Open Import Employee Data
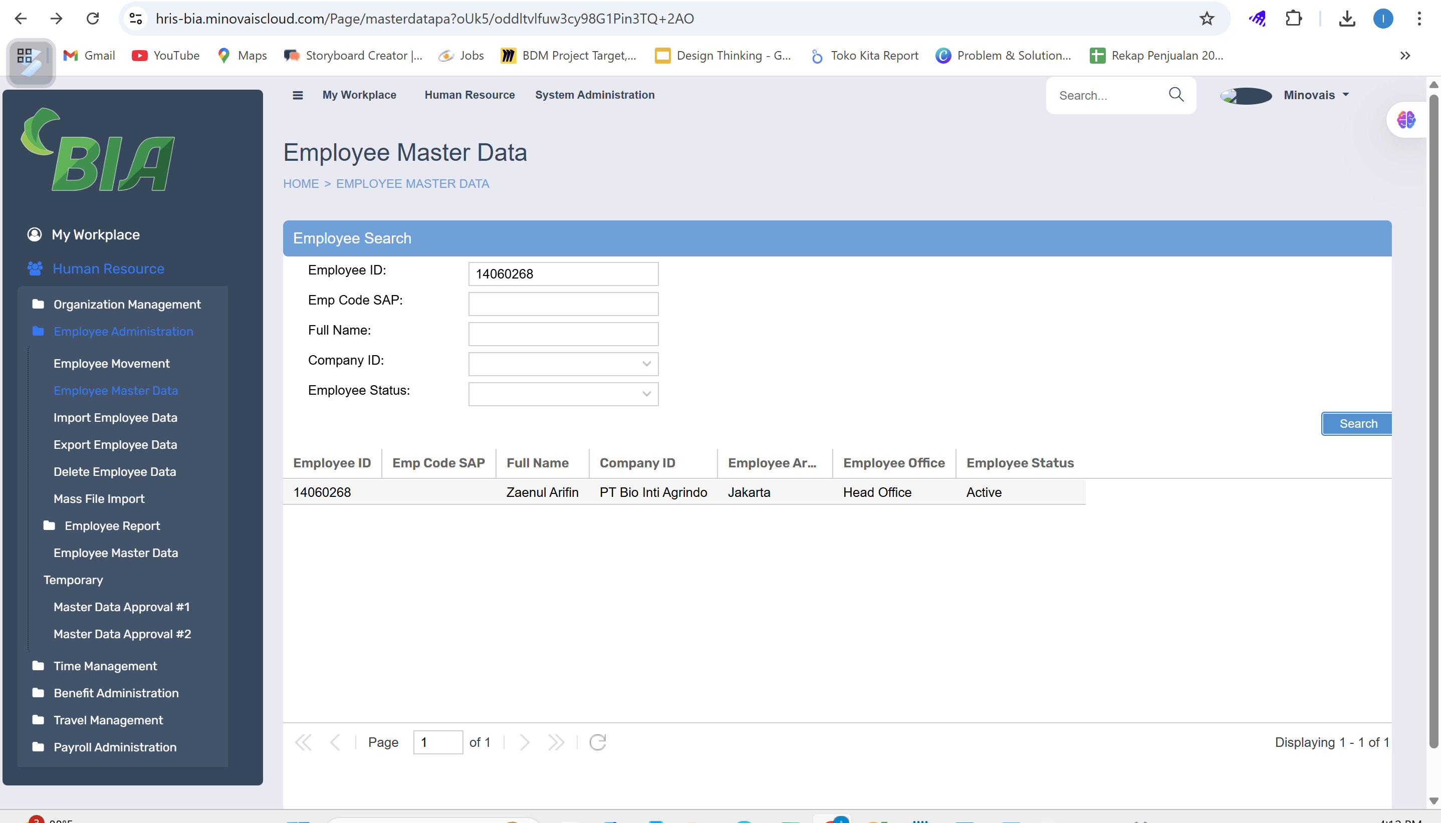This screenshot has width=1441, height=823. coord(115,418)
